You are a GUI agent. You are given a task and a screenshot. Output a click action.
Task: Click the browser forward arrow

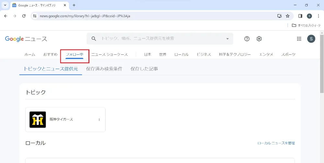(x=15, y=16)
